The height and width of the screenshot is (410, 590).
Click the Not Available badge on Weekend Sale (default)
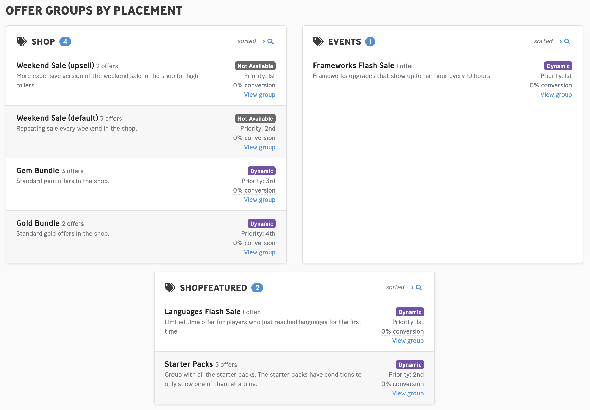[255, 119]
